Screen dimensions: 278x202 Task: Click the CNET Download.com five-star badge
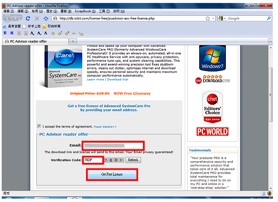(212, 80)
